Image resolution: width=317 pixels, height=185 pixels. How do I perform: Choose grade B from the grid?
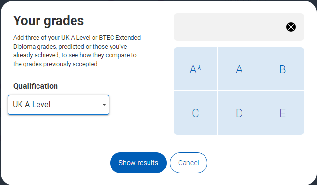tap(283, 69)
